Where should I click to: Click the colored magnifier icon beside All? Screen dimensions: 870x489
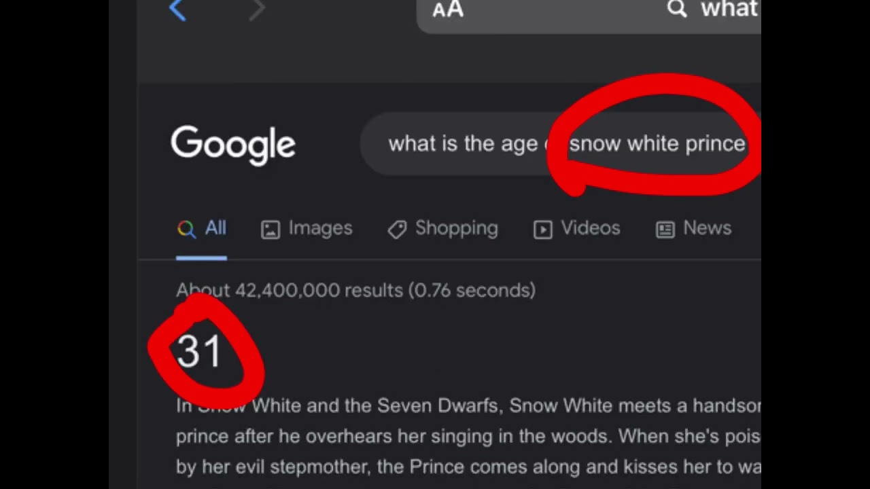coord(186,229)
